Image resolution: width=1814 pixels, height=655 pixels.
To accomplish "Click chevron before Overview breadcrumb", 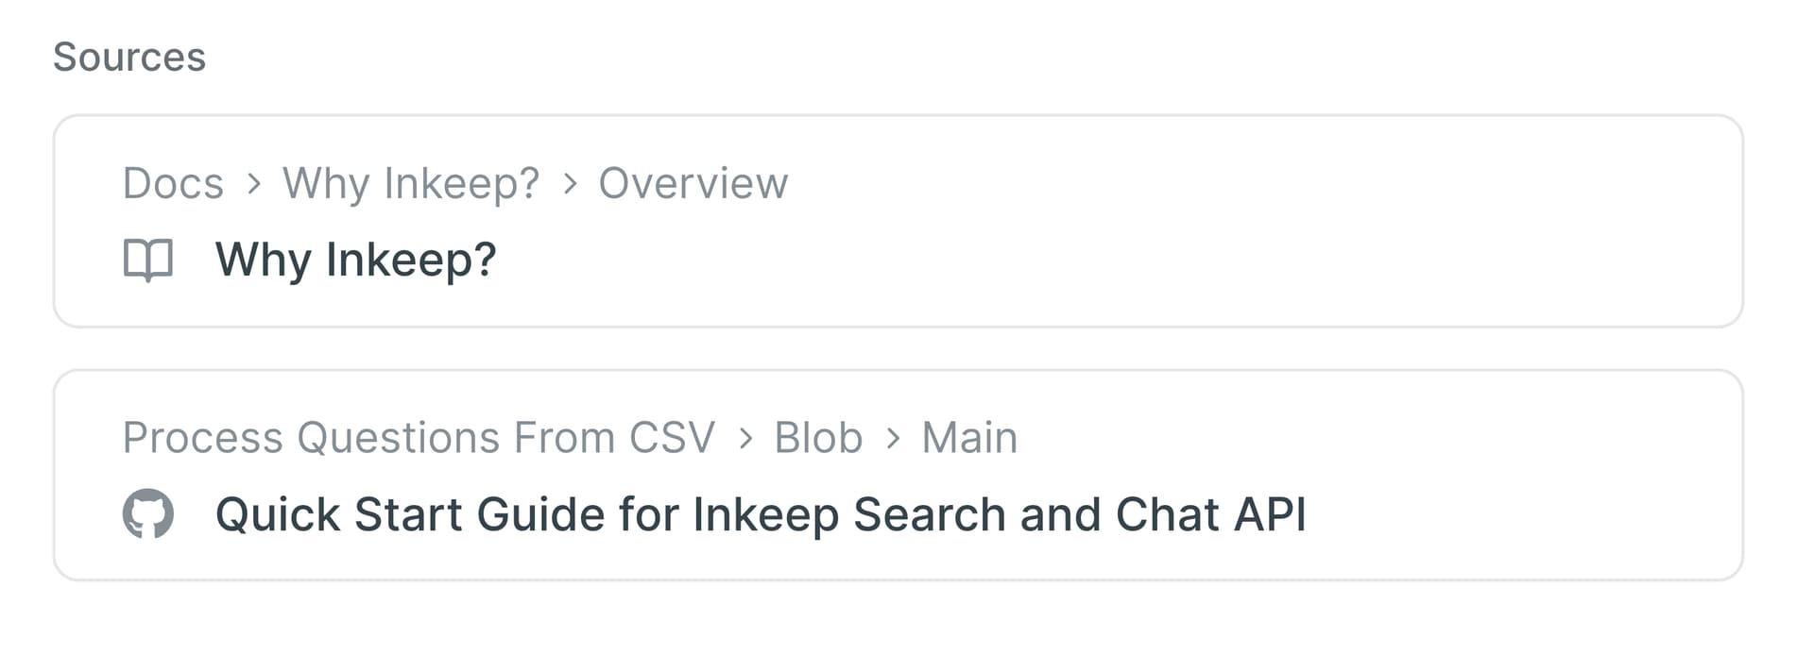I will (x=570, y=183).
